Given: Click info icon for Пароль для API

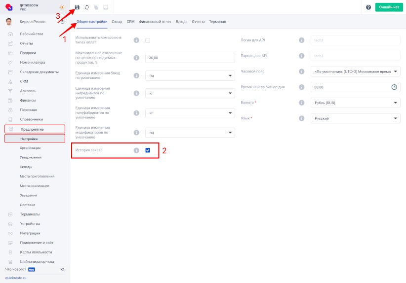Looking at the screenshot, I should pyautogui.click(x=302, y=56).
